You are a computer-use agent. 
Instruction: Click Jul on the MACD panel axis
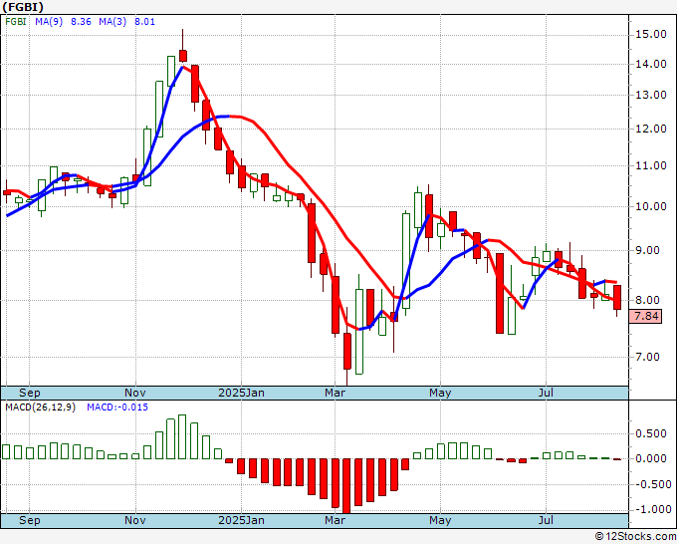547,520
